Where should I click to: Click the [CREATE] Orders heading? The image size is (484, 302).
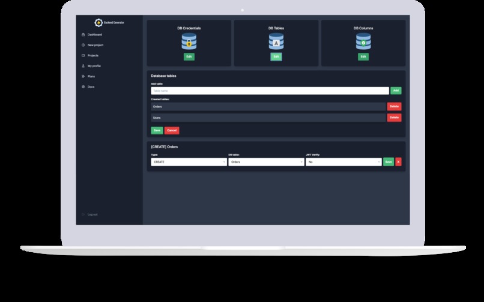[164, 147]
